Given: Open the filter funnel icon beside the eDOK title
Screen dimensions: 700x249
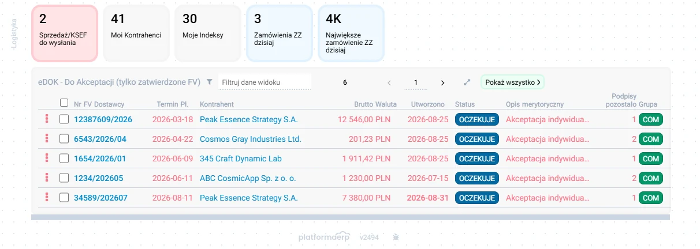Looking at the screenshot, I should pyautogui.click(x=210, y=82).
